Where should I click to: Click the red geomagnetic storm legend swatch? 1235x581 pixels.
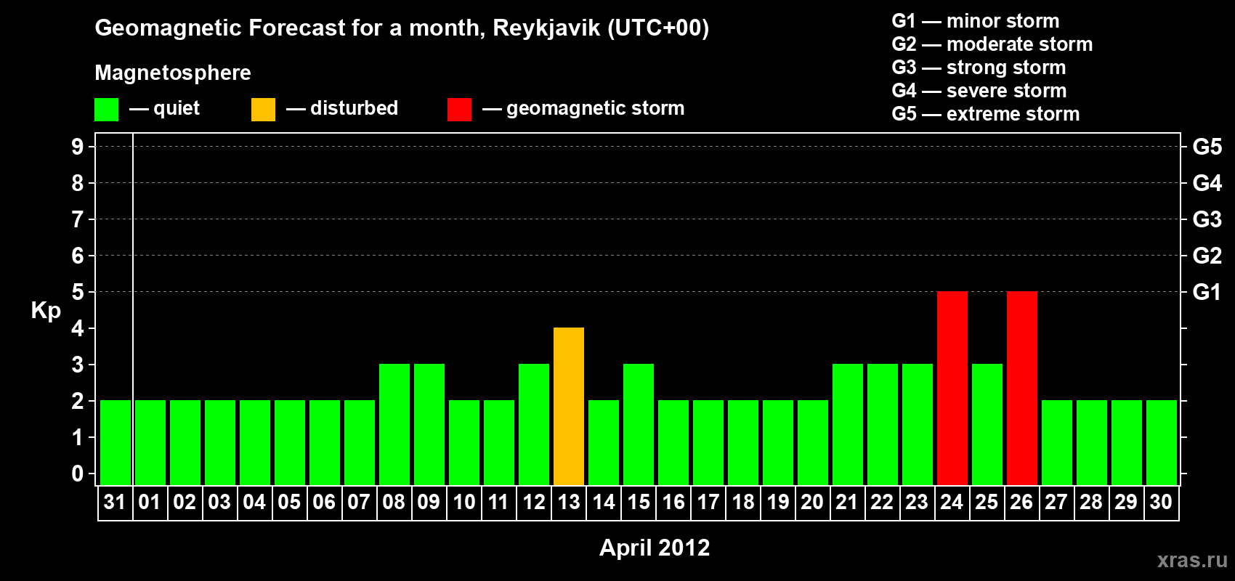point(459,110)
